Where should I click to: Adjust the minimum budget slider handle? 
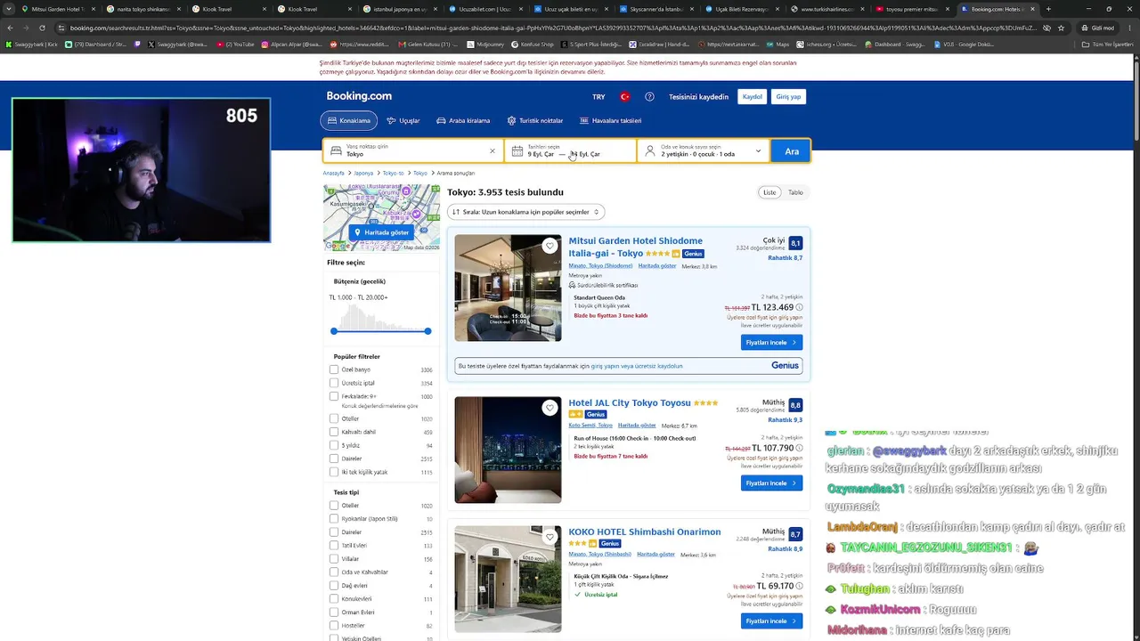click(334, 331)
